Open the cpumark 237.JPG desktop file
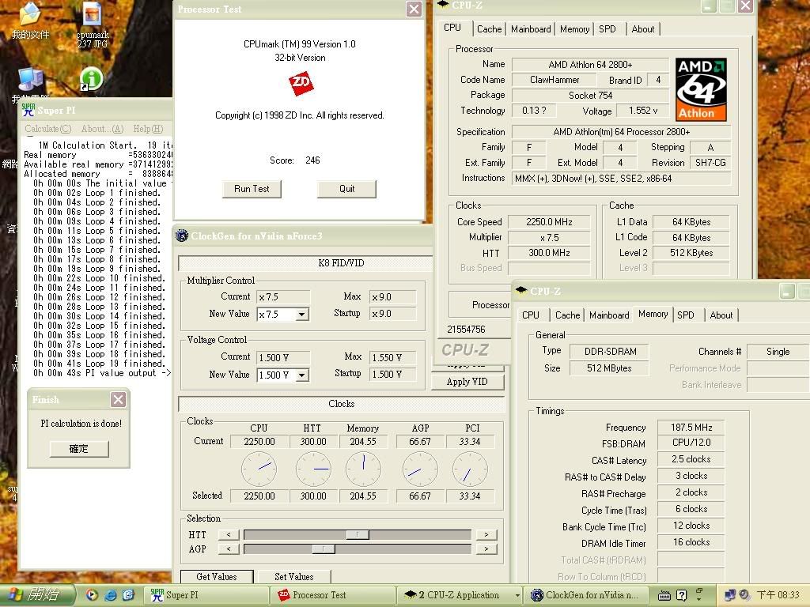Screen dimensions: 810x607 click(x=93, y=17)
